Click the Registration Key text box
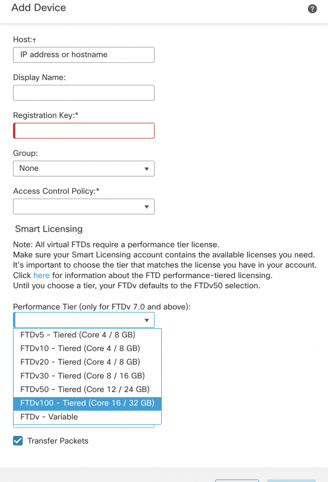The height and width of the screenshot is (482, 328). [84, 130]
